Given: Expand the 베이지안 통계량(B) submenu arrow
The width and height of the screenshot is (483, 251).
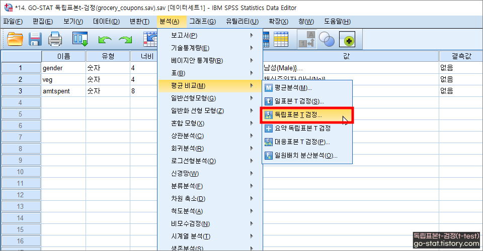Looking at the screenshot, I should (252, 61).
